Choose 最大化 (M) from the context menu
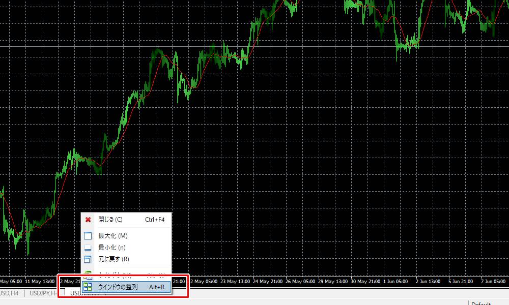This screenshot has width=509, height=305. click(x=112, y=236)
